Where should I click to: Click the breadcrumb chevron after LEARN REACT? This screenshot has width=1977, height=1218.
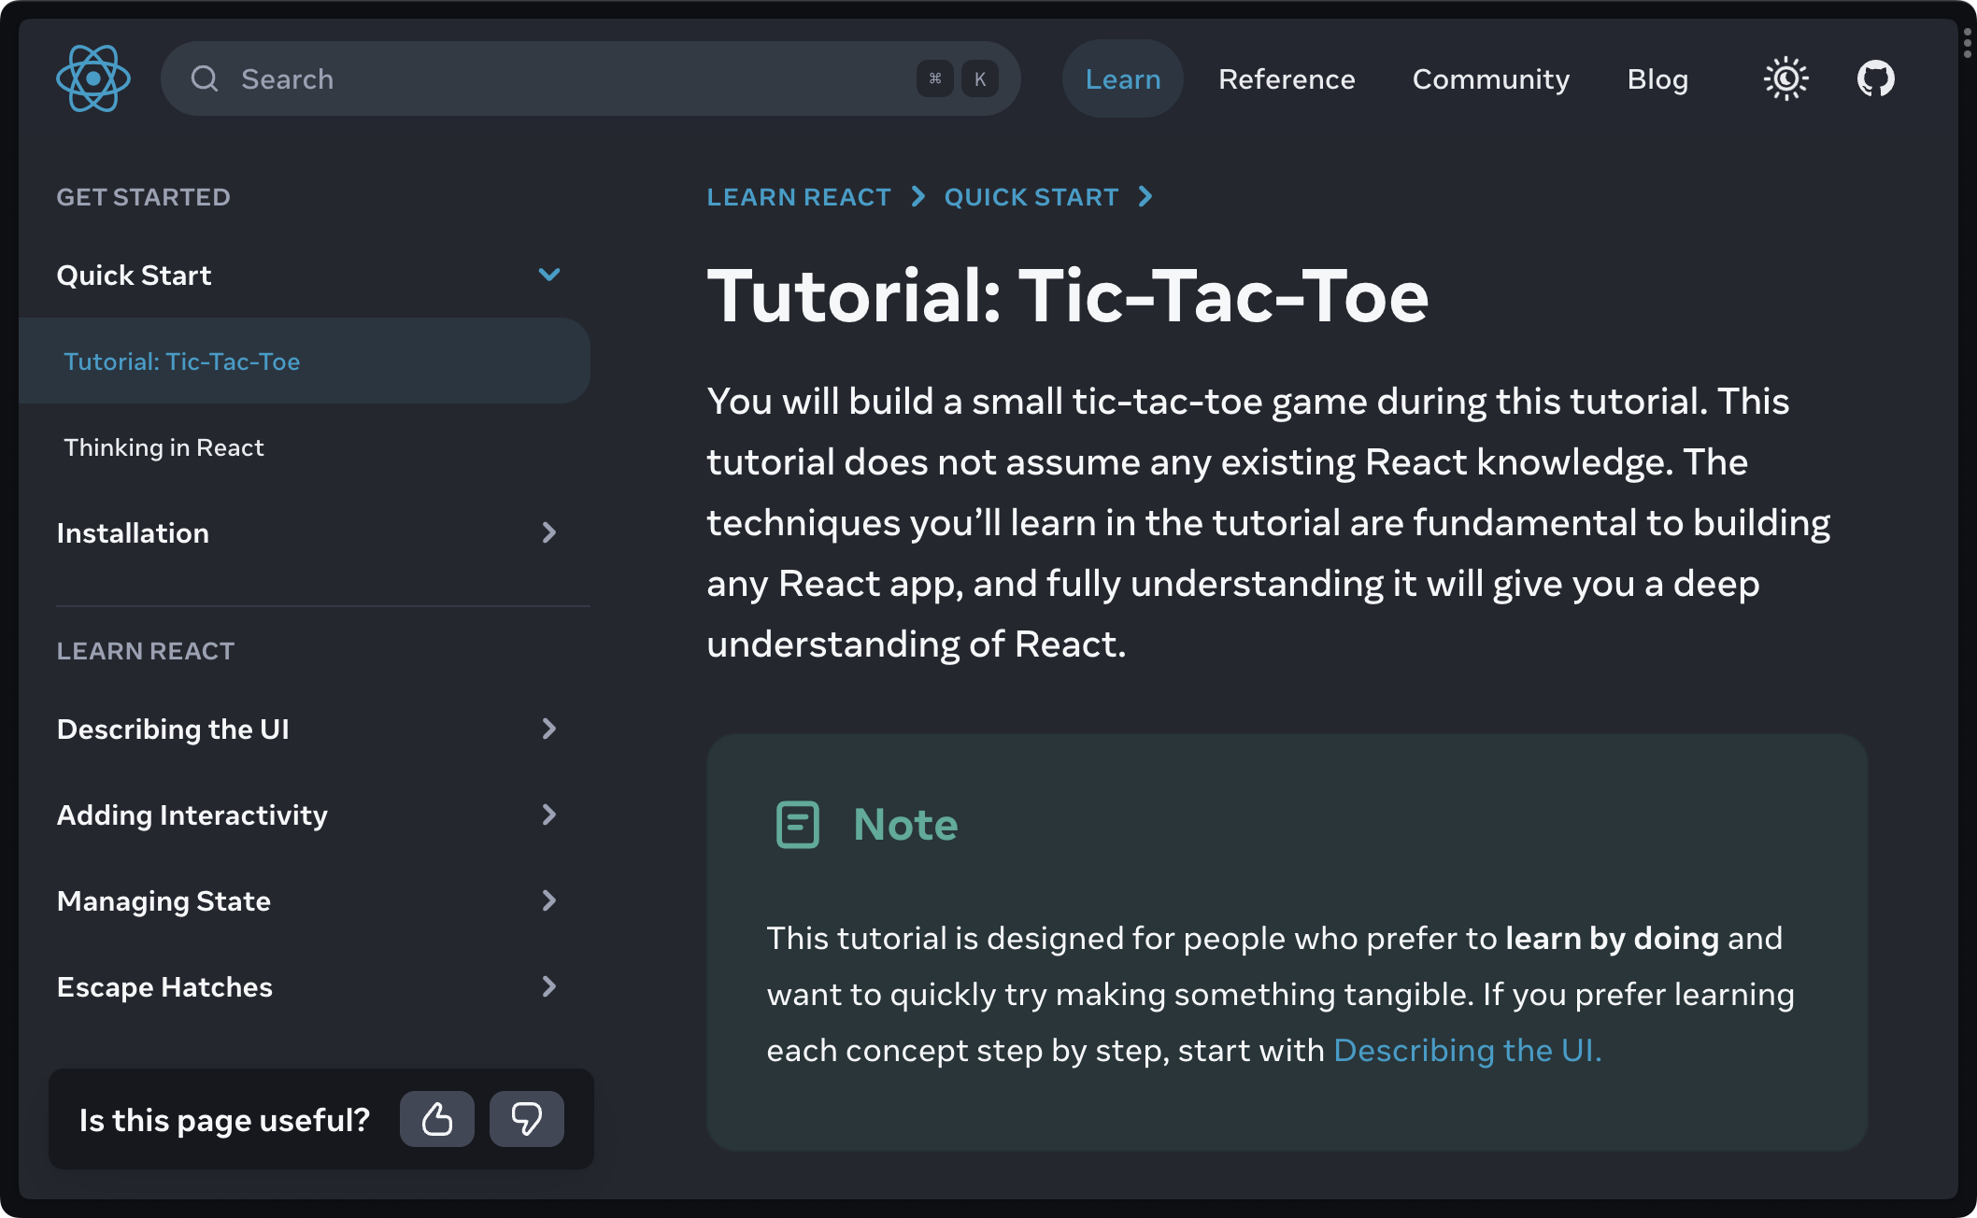(x=918, y=197)
